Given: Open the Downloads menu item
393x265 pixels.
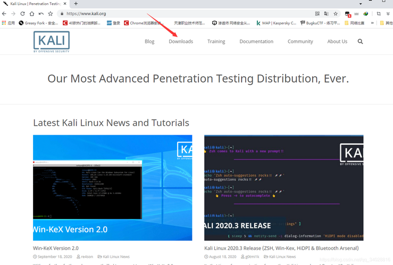Looking at the screenshot, I should (181, 41).
